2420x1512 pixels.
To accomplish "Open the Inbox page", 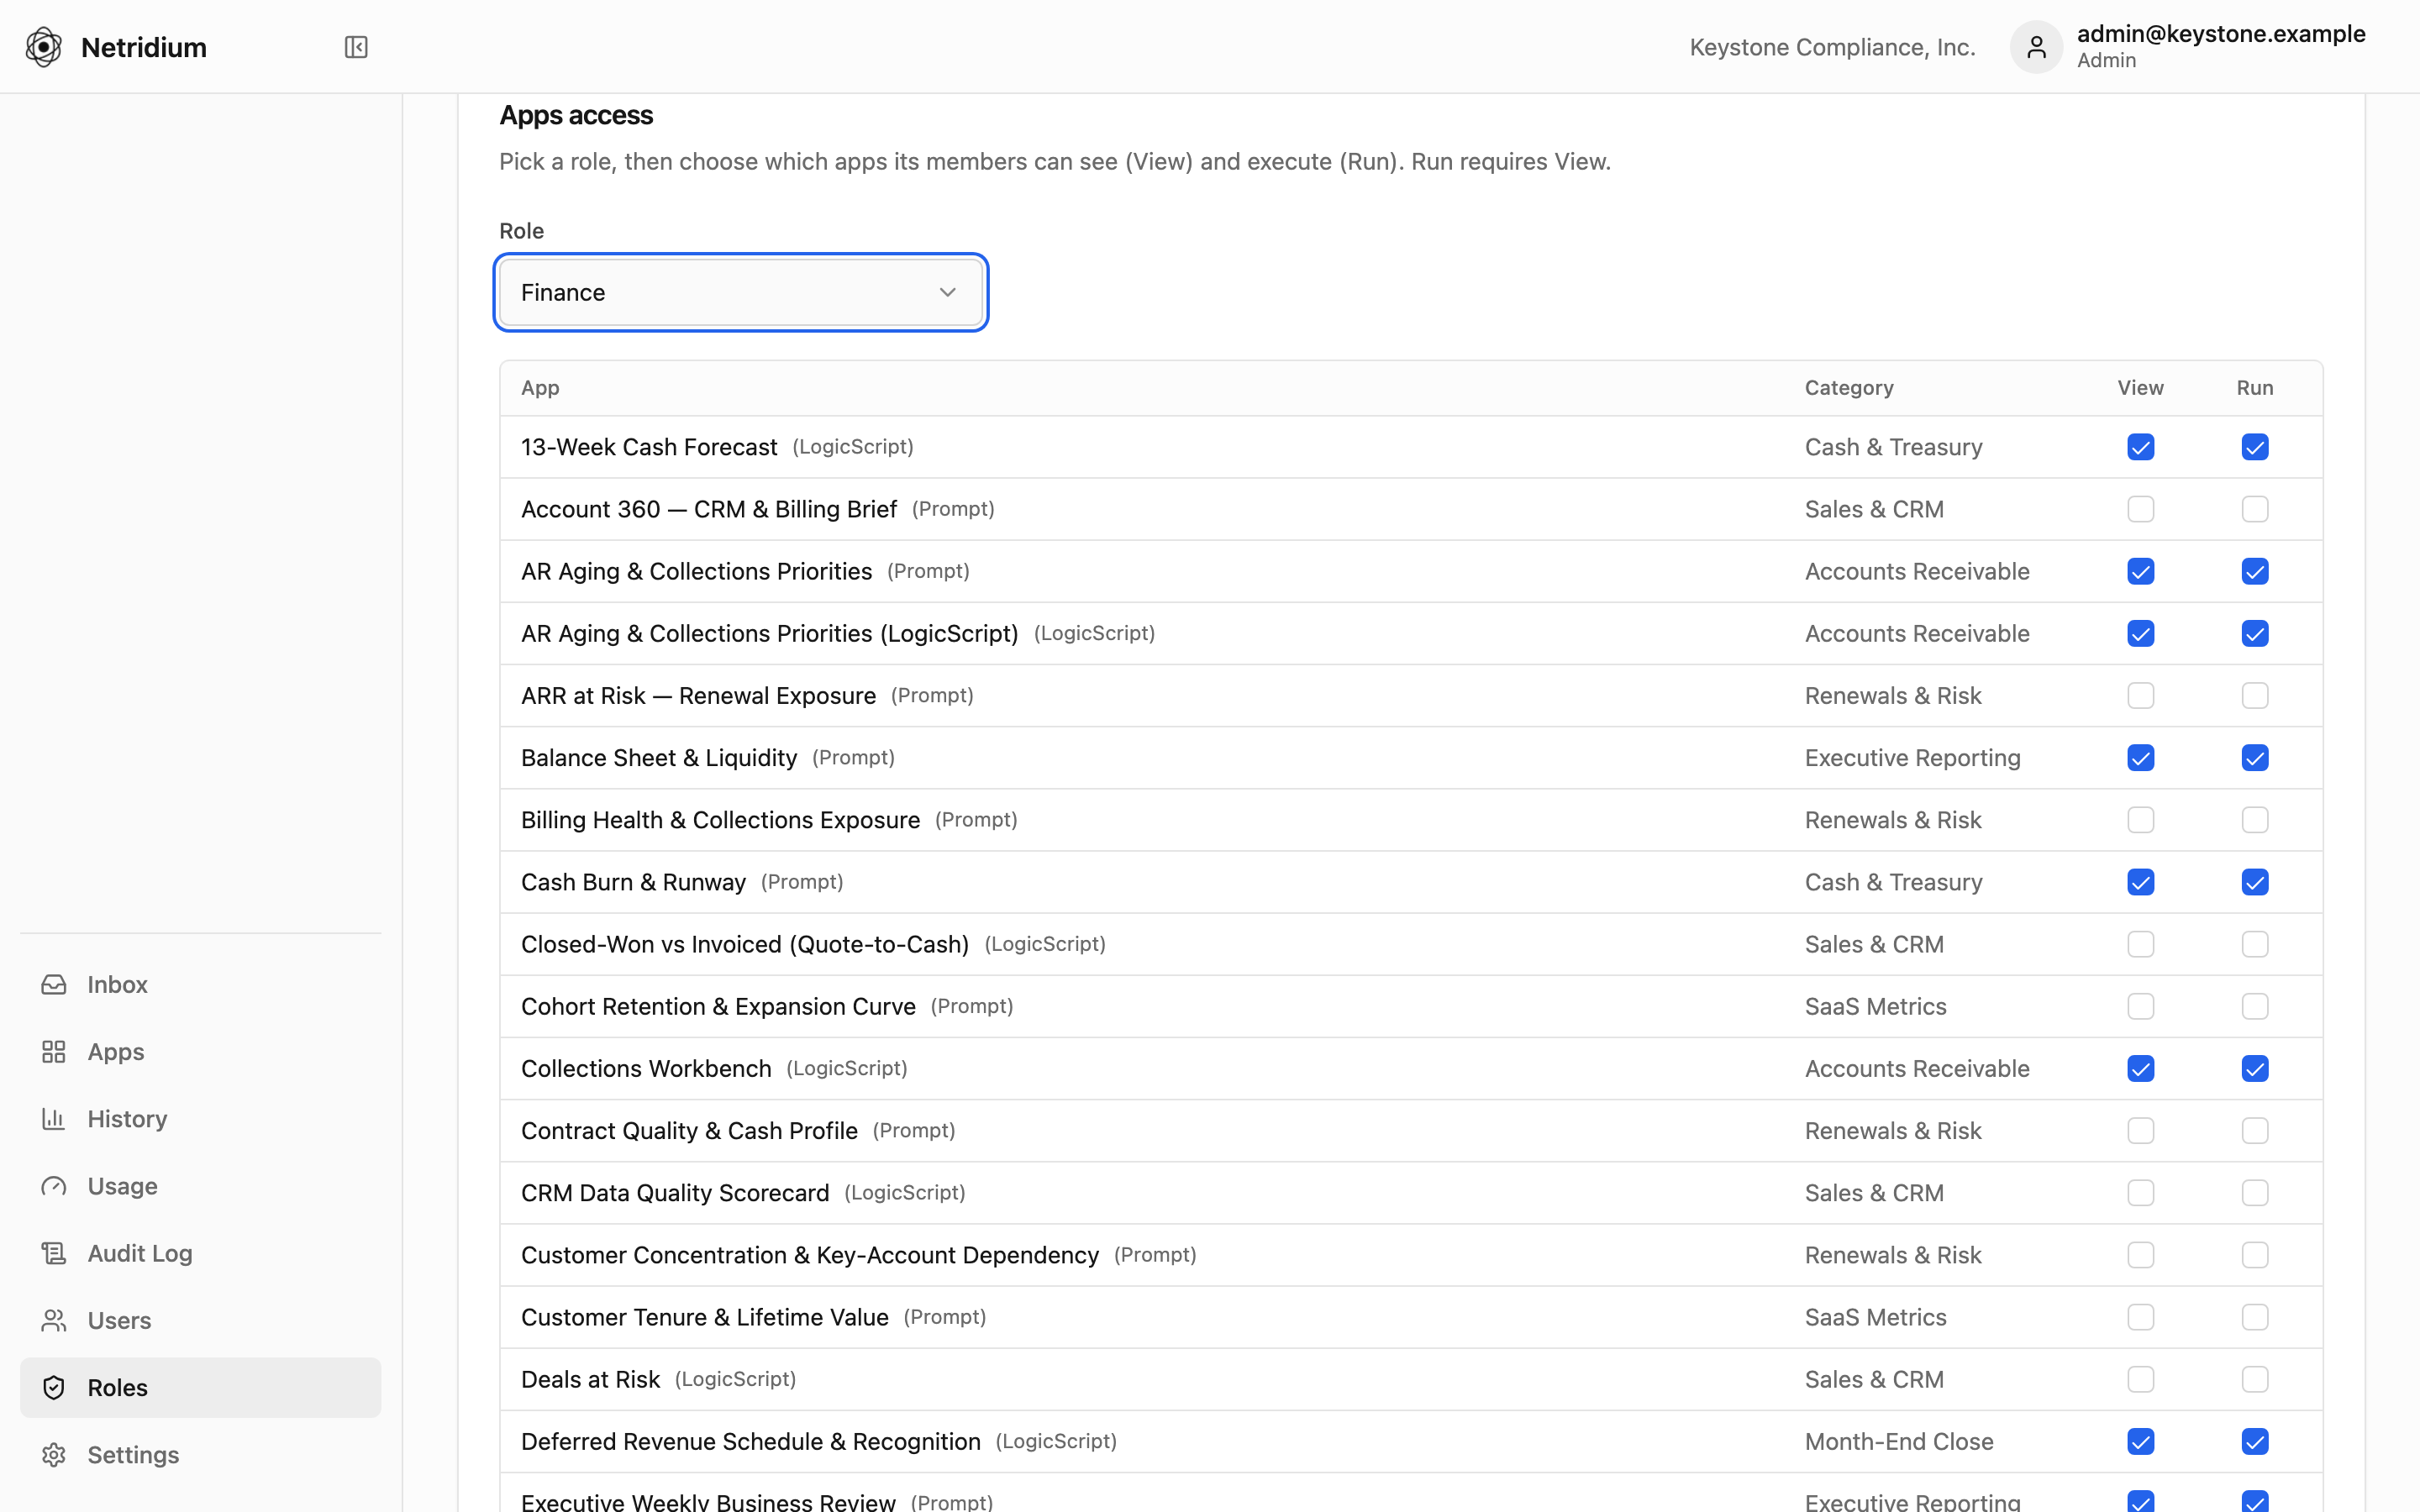I will coord(200,984).
